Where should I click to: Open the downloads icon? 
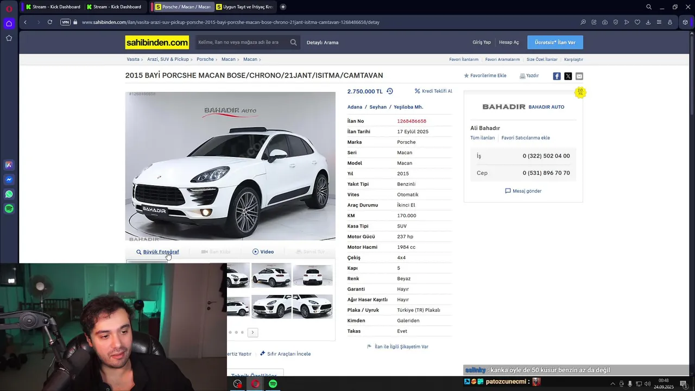point(648,22)
